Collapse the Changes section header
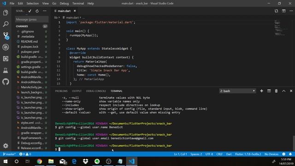This screenshot has width=295, height=166. (x=31, y=26)
